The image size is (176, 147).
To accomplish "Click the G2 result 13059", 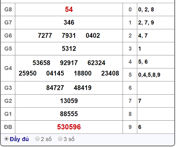I will pyautogui.click(x=69, y=101).
